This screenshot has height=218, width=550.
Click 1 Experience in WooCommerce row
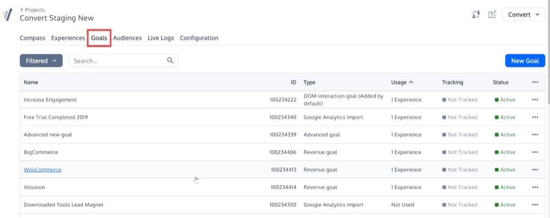tap(406, 170)
